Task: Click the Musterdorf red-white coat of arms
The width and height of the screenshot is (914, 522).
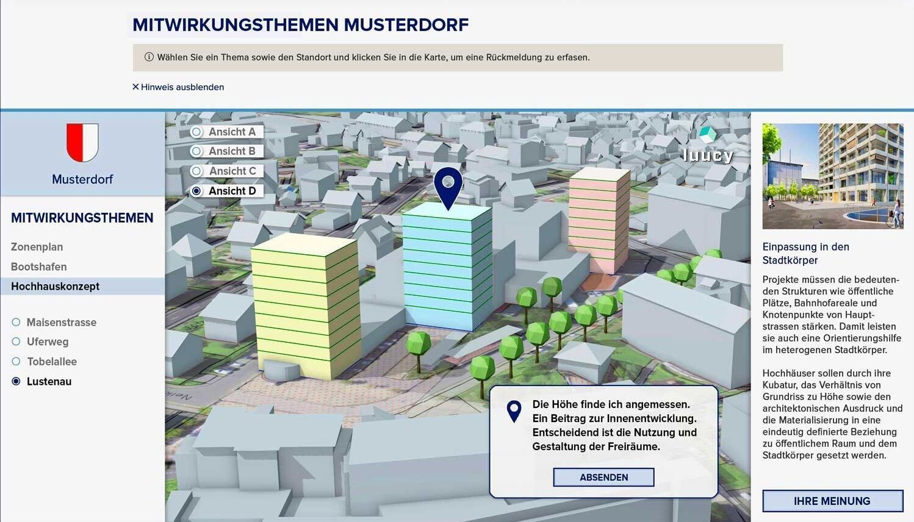Action: [82, 142]
